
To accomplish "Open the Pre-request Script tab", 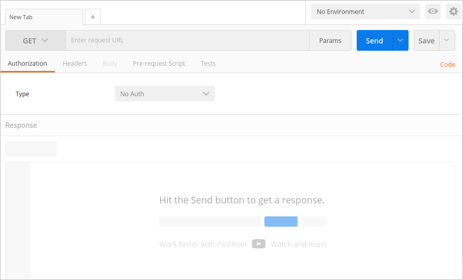I will click(x=159, y=63).
